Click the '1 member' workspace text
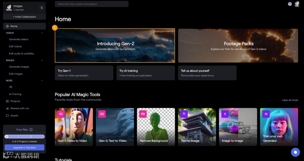This screenshot has height=161, width=304. tap(19, 10)
